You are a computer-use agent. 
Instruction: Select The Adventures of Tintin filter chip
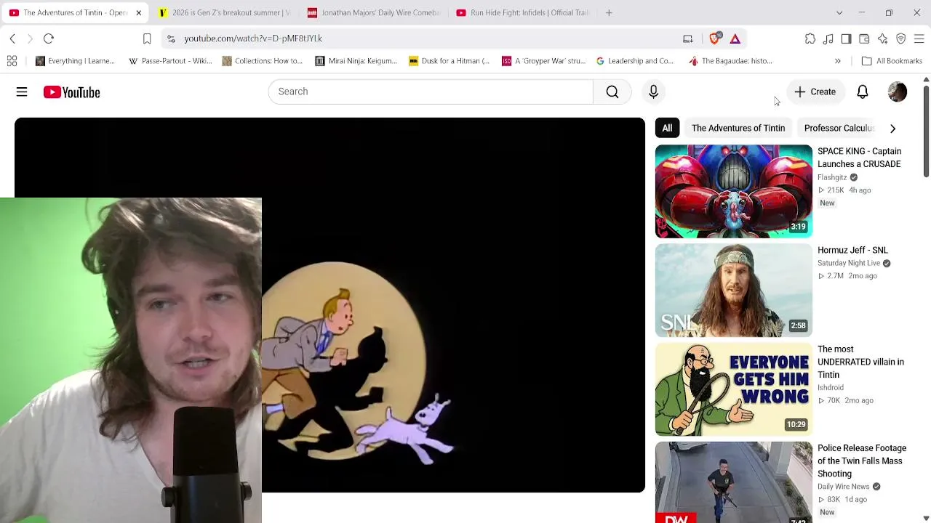pos(738,128)
